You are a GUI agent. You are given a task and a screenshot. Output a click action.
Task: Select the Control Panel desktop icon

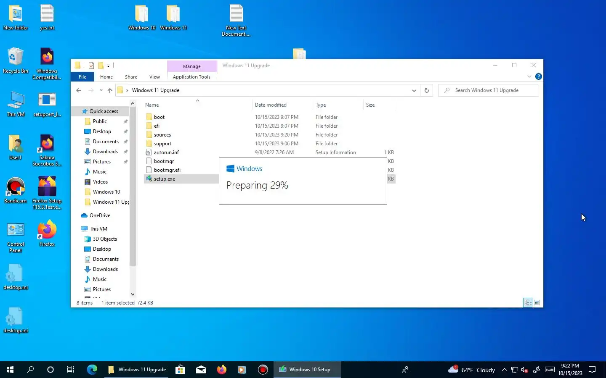[16, 237]
